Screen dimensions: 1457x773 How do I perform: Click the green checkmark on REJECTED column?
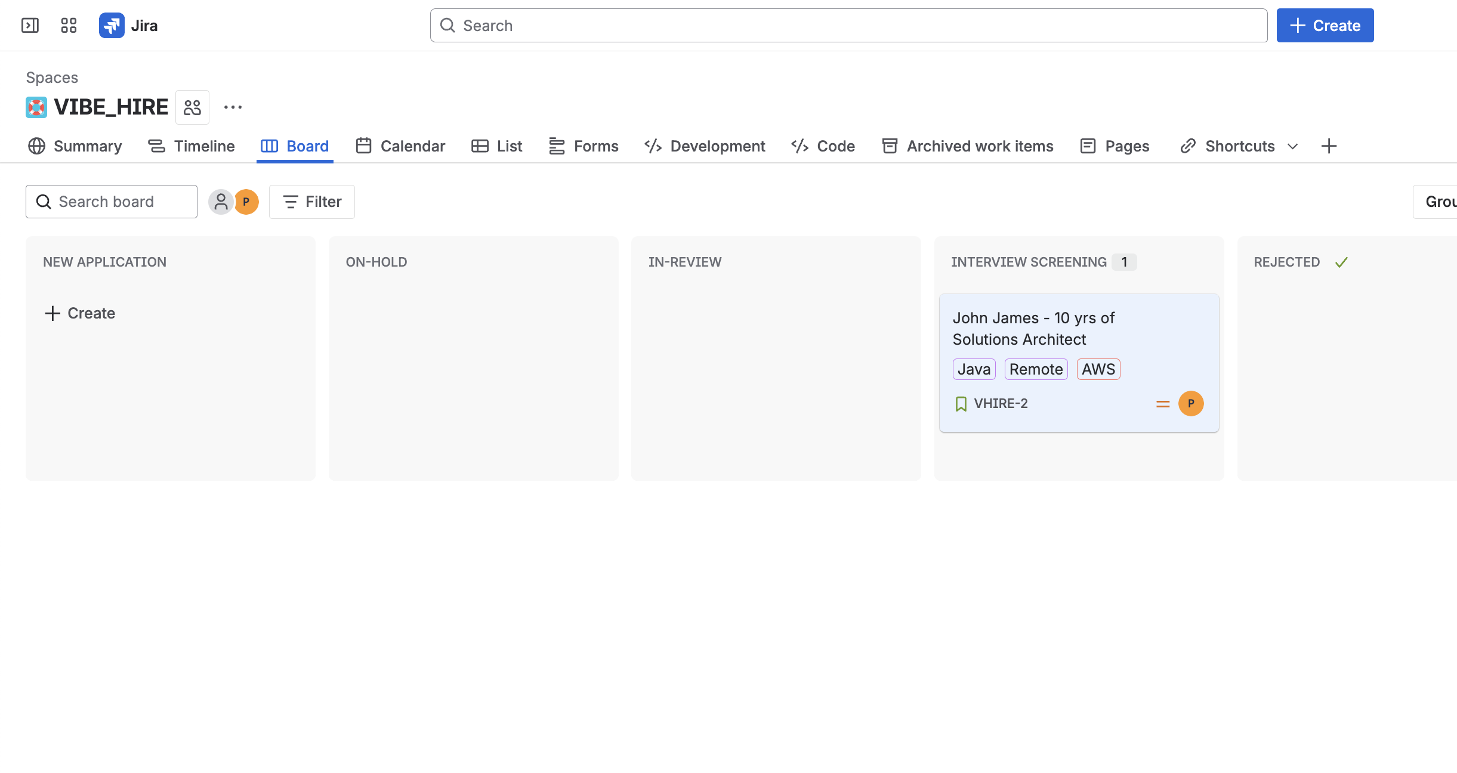(1342, 262)
